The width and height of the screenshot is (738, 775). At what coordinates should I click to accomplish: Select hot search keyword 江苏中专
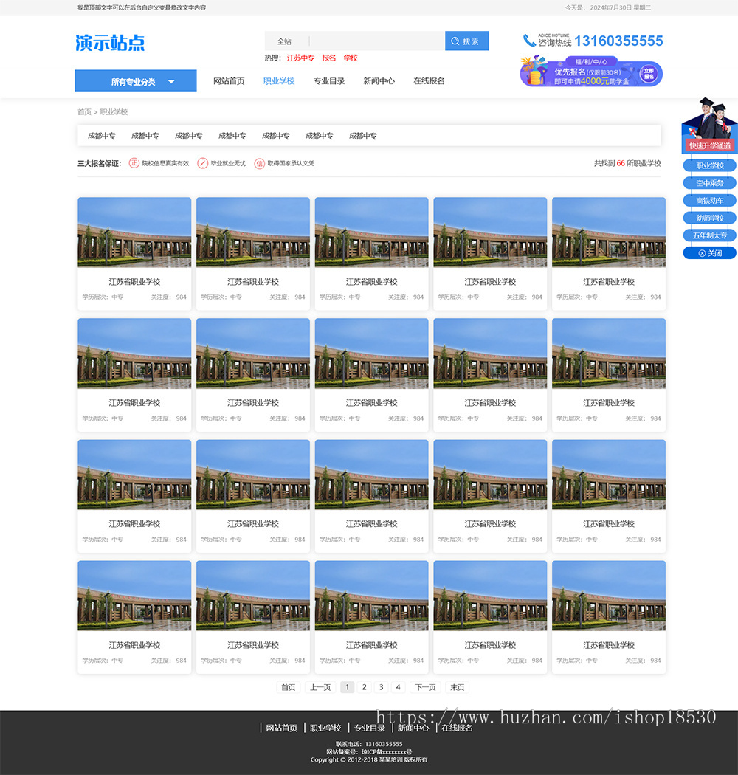[300, 58]
